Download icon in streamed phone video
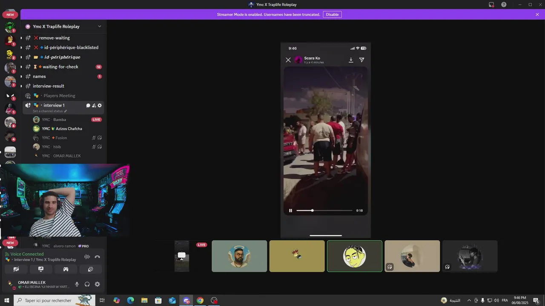Screen dimensions: 545x306 [x=351, y=60]
